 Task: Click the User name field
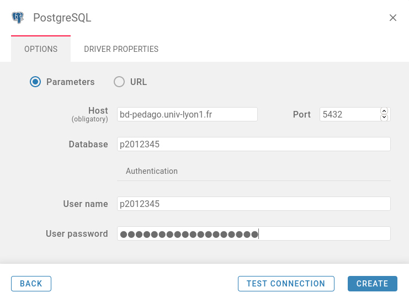tap(254, 204)
